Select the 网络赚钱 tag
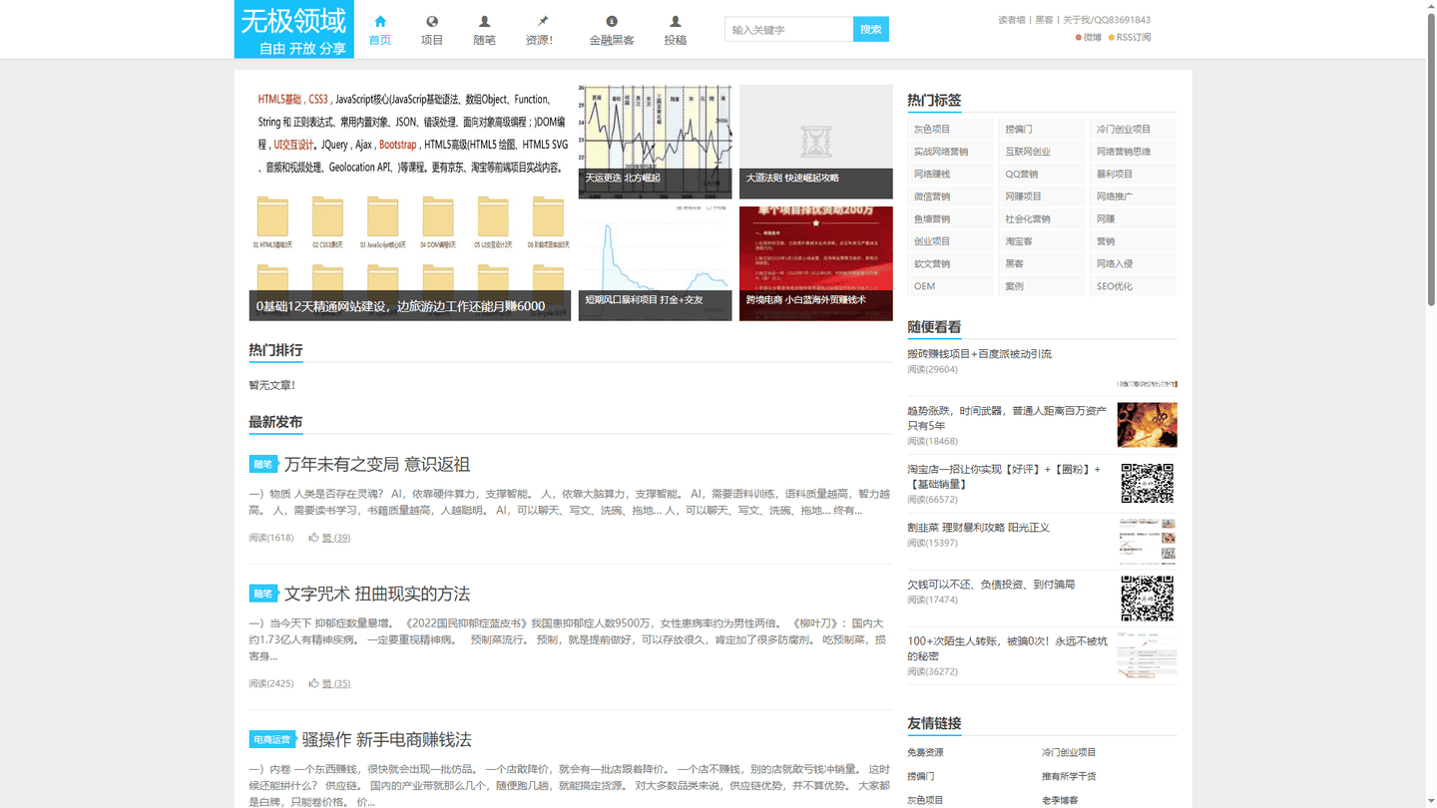 pos(950,174)
